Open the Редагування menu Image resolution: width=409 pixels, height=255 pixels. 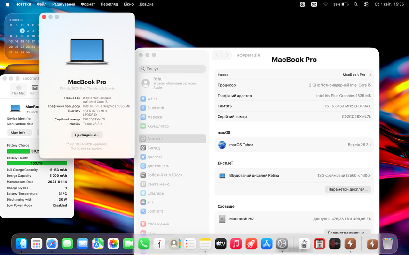63,4
